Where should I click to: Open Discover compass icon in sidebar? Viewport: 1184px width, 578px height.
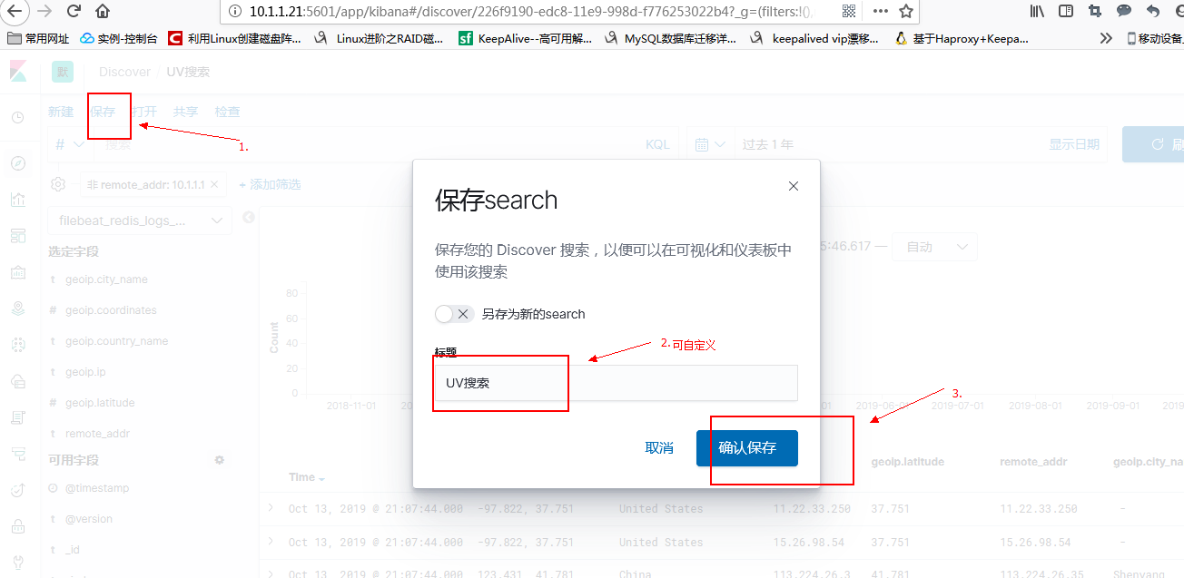[x=18, y=163]
